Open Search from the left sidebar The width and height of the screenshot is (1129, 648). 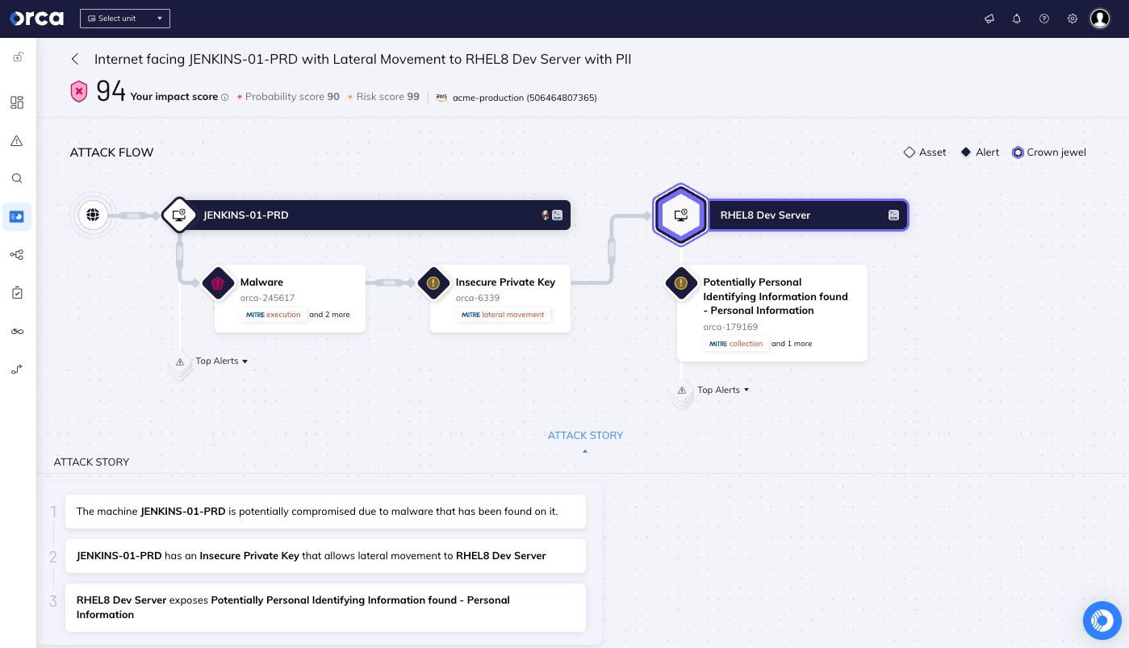16,178
